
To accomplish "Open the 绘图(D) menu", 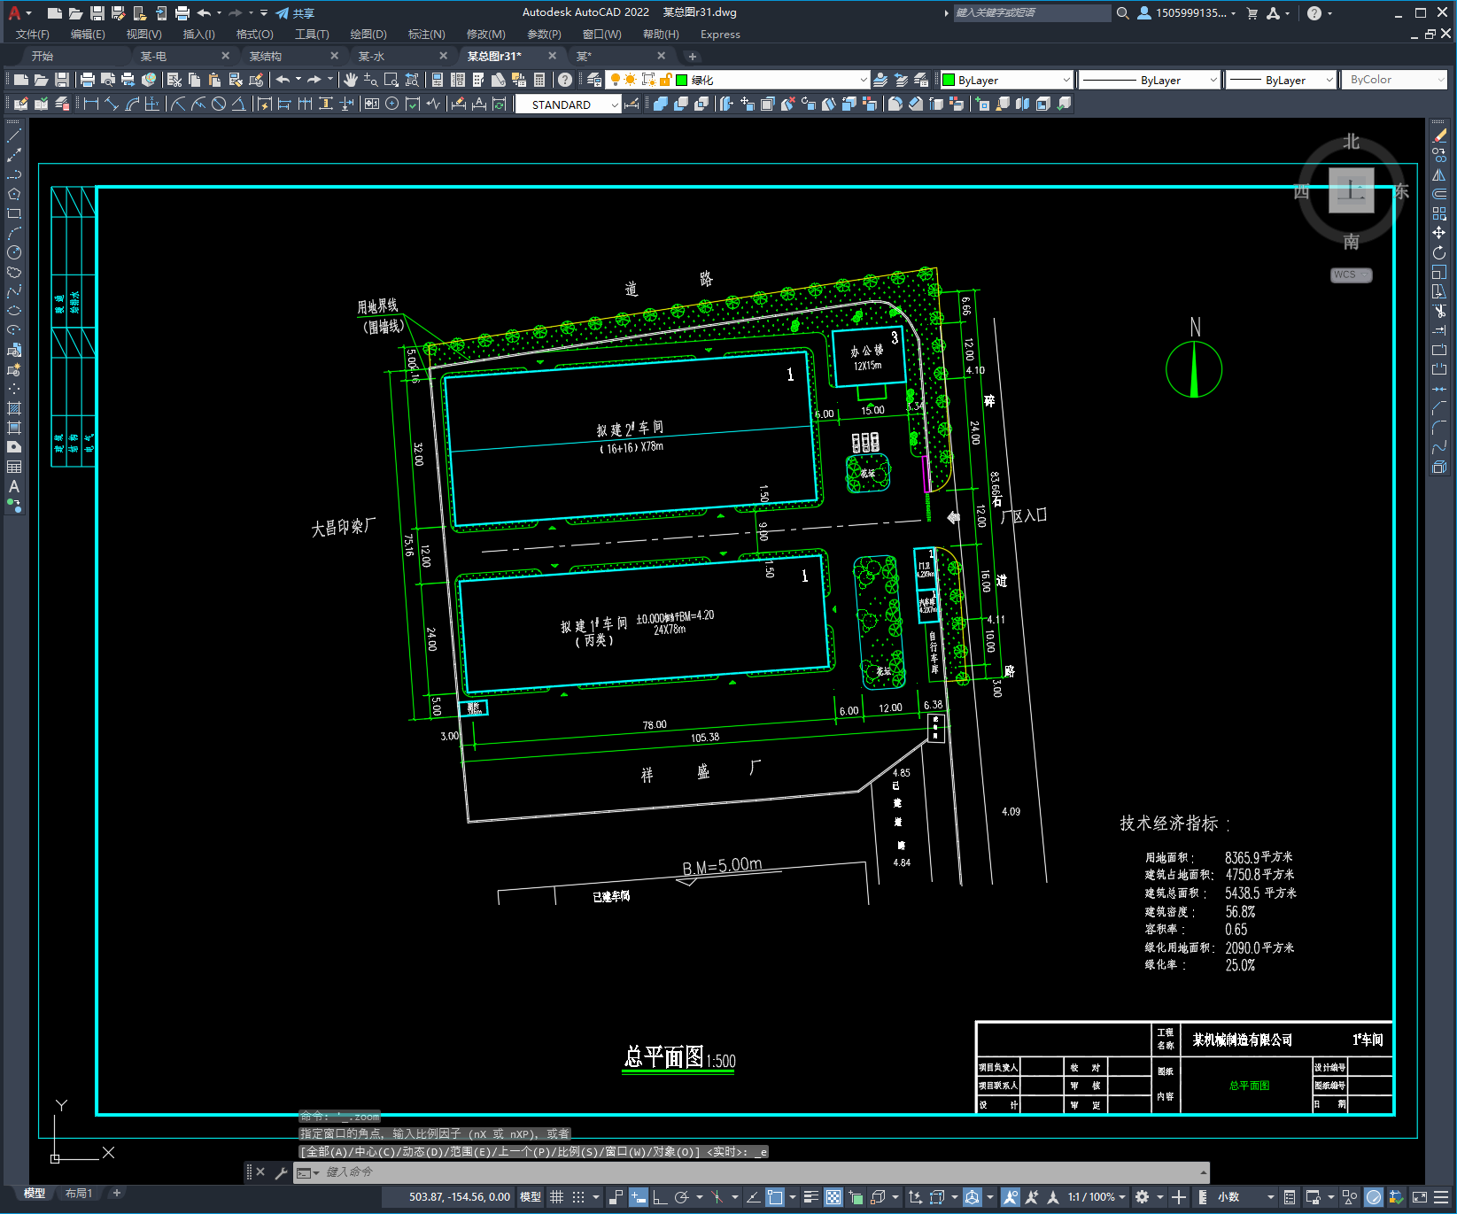I will [x=368, y=35].
